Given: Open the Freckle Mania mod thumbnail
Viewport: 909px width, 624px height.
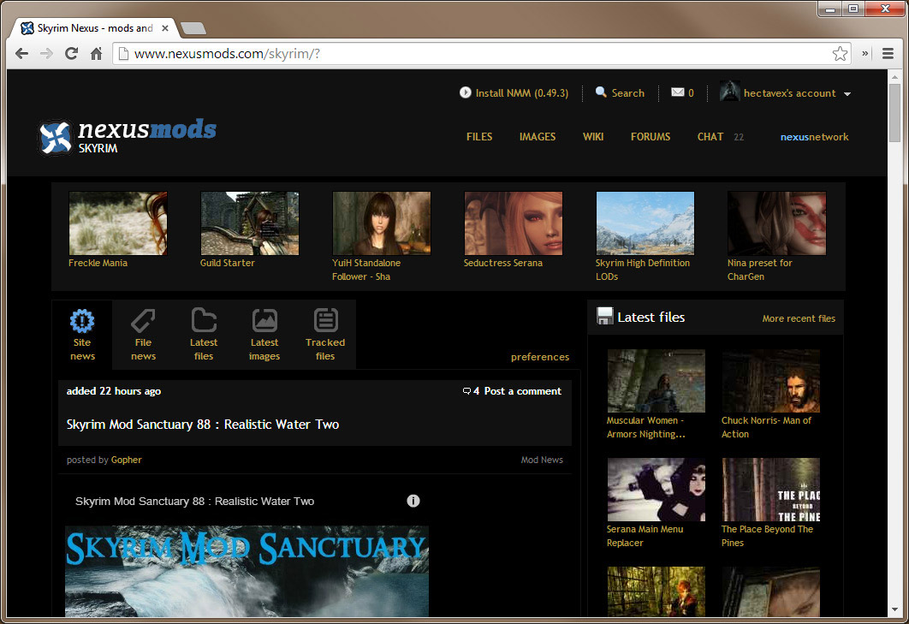Looking at the screenshot, I should coord(118,223).
